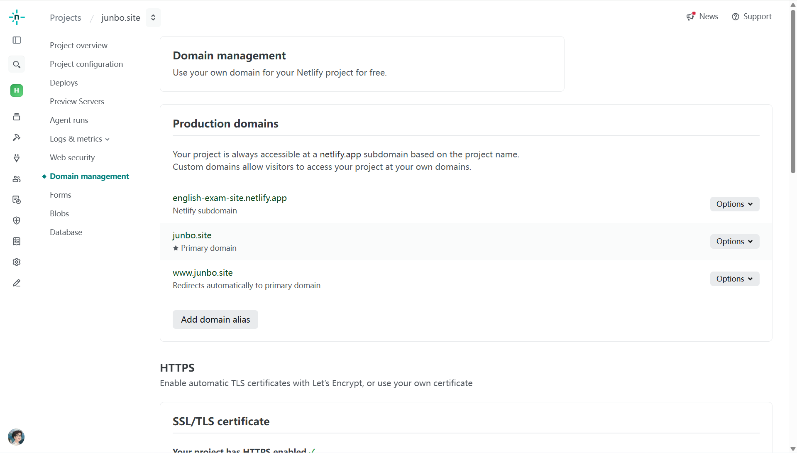Select Agent runs in sidebar
The image size is (797, 453).
[x=69, y=120]
